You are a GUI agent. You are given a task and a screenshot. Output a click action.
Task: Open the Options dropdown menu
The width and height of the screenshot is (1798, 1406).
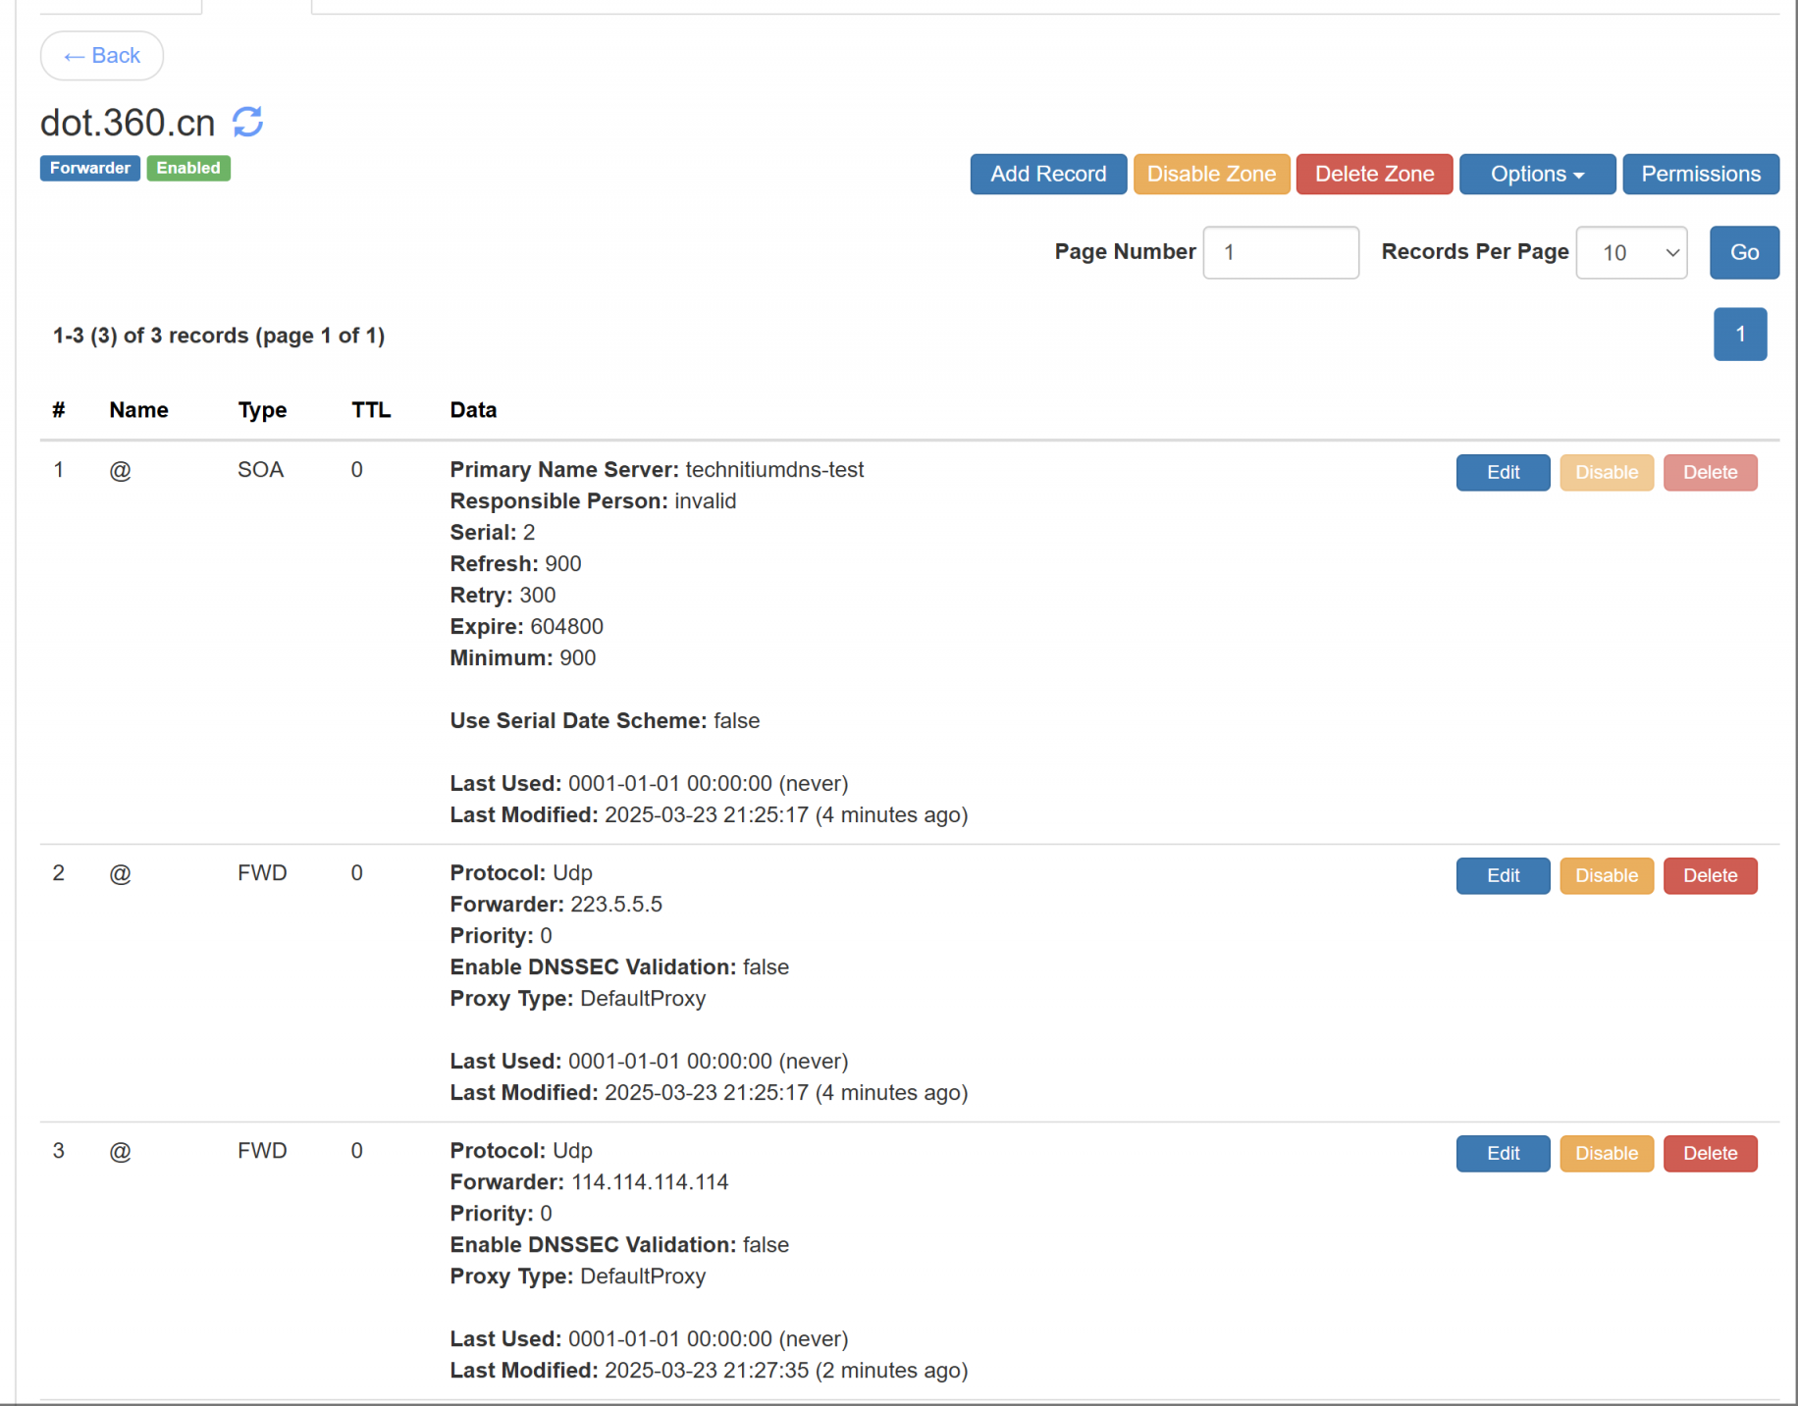click(x=1536, y=174)
